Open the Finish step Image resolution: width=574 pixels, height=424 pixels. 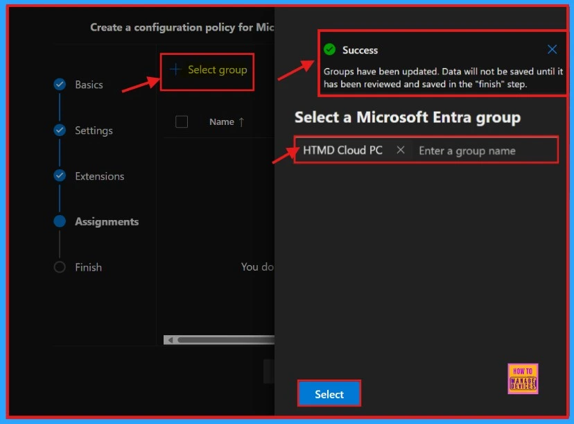88,267
